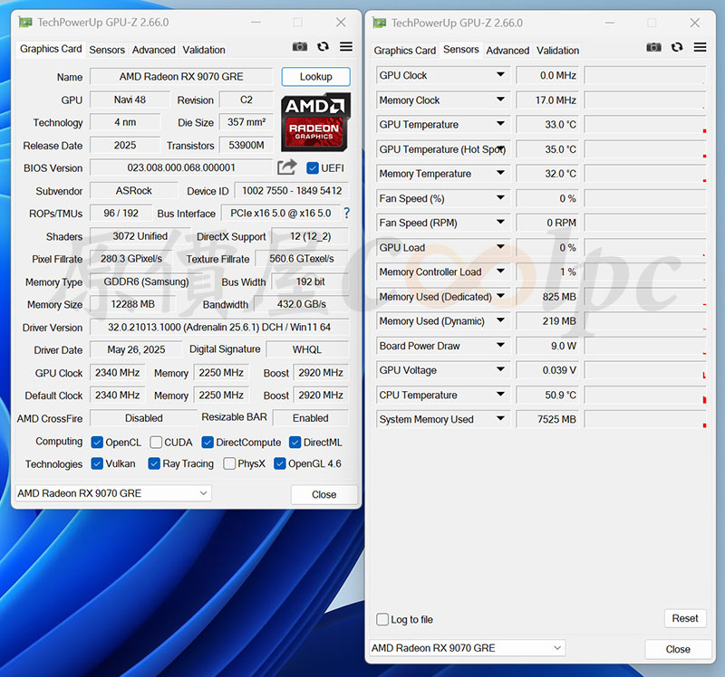Click GPU Temperature history graph

click(645, 124)
